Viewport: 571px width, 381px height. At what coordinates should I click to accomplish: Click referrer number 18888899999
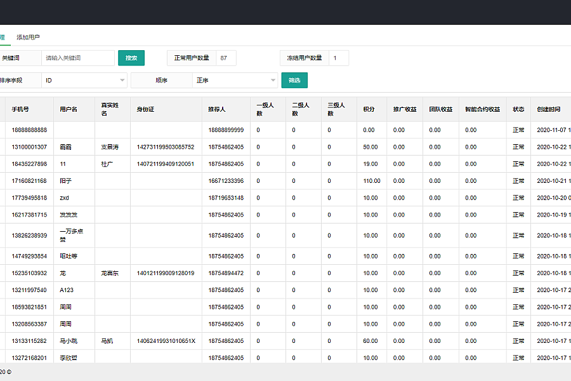[226, 130]
